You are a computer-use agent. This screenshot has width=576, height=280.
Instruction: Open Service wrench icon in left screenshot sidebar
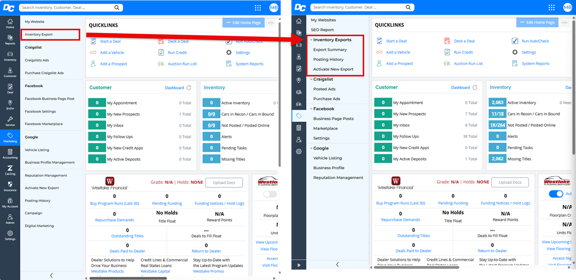point(10,122)
